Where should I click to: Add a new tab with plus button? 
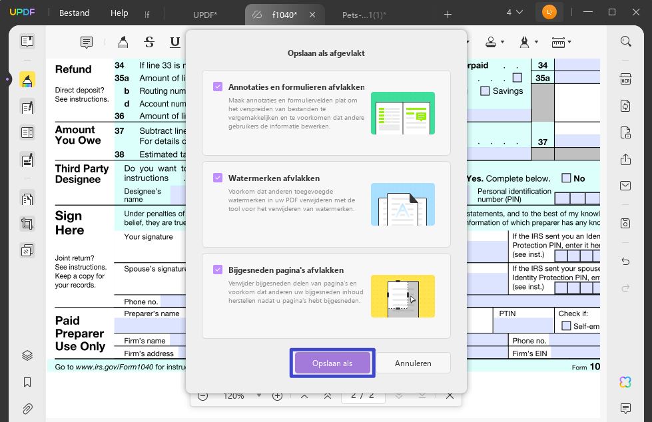[448, 15]
